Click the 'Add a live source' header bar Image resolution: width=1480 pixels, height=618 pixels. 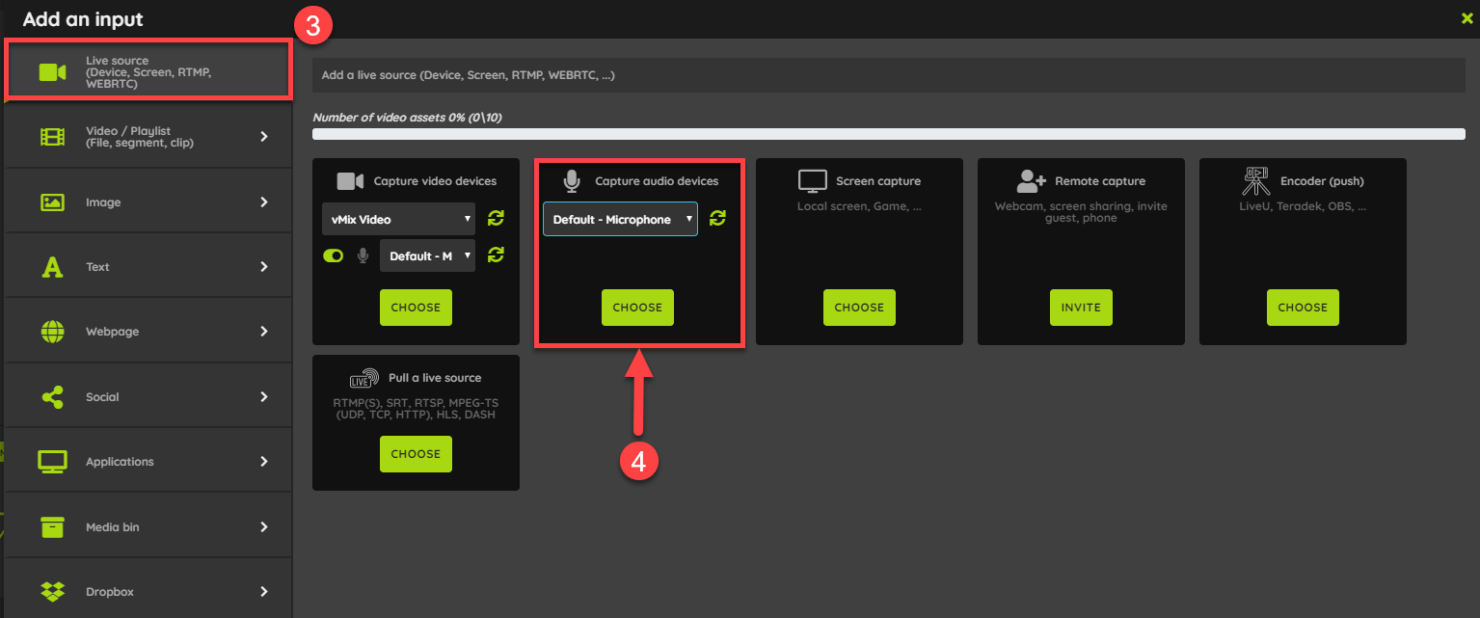coord(888,75)
